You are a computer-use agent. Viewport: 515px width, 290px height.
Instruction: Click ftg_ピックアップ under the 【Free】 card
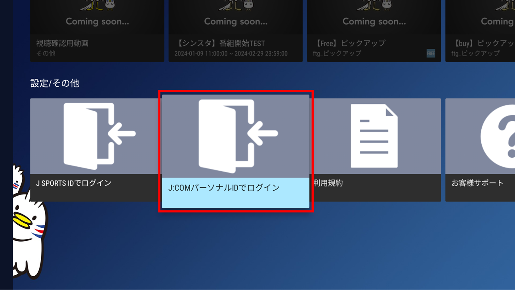point(337,53)
